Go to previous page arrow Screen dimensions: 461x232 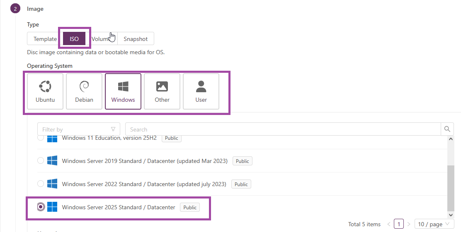coord(389,224)
